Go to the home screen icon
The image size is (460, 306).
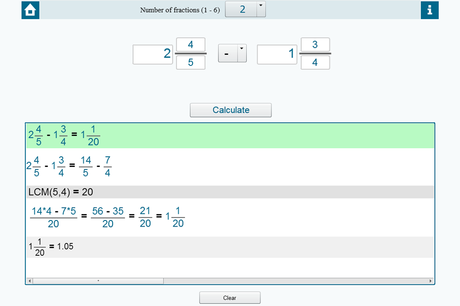(x=30, y=10)
